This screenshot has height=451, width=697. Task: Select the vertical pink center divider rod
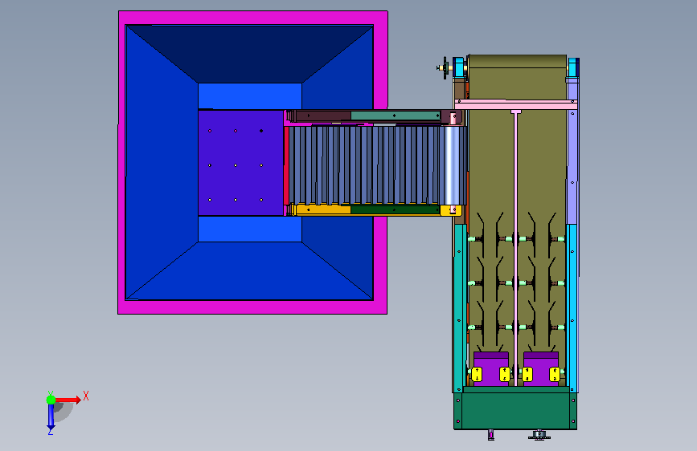click(515, 249)
